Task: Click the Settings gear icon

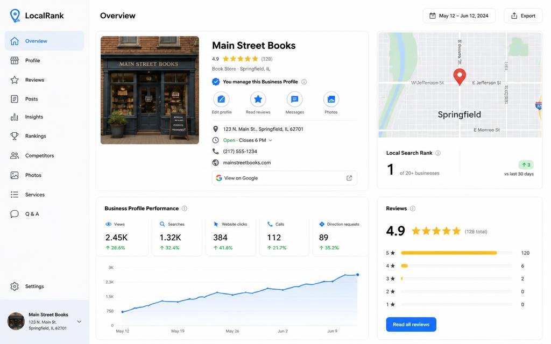Action: [15, 286]
